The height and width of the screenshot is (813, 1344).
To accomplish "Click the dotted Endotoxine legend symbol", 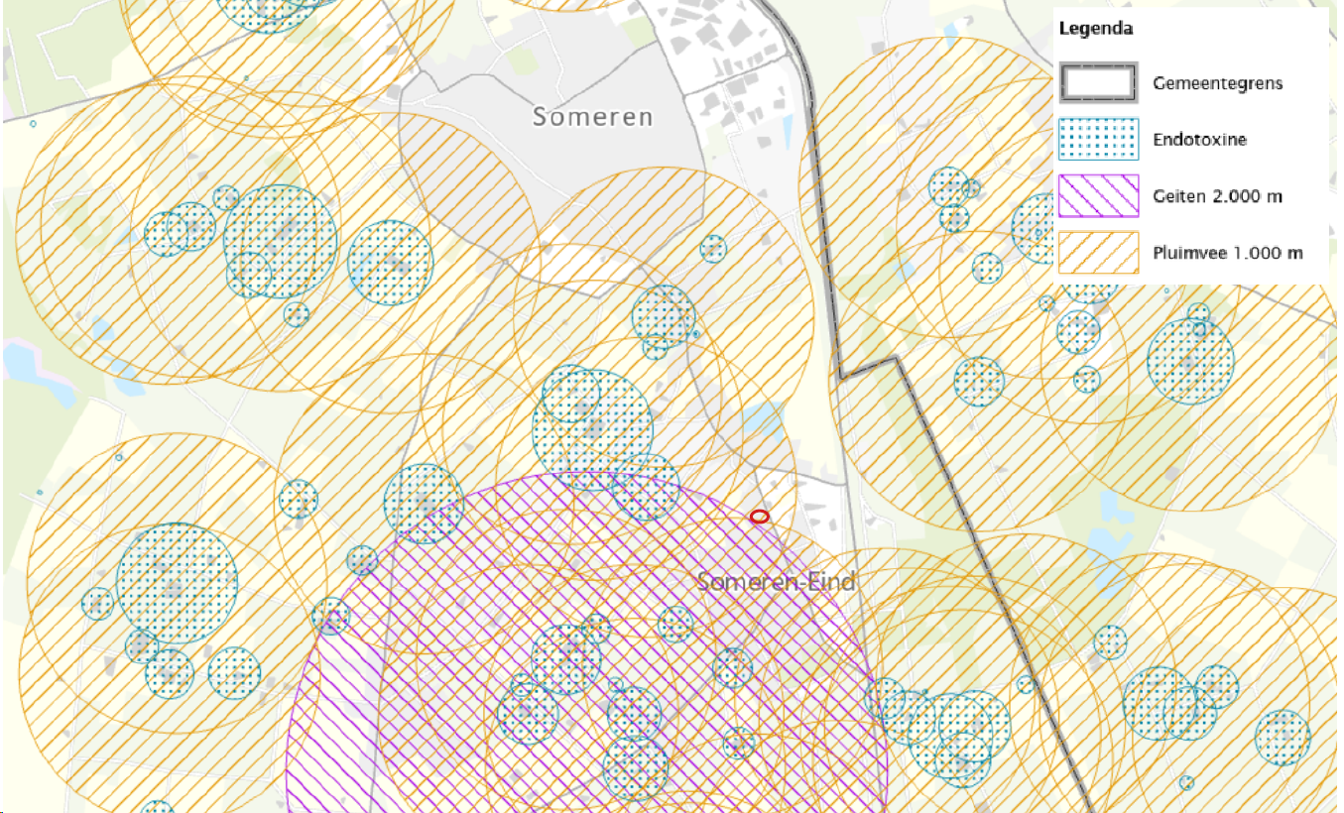I will [1098, 139].
